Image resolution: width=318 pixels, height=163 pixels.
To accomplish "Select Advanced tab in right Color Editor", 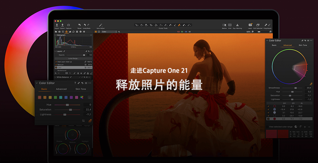I will (287, 45).
